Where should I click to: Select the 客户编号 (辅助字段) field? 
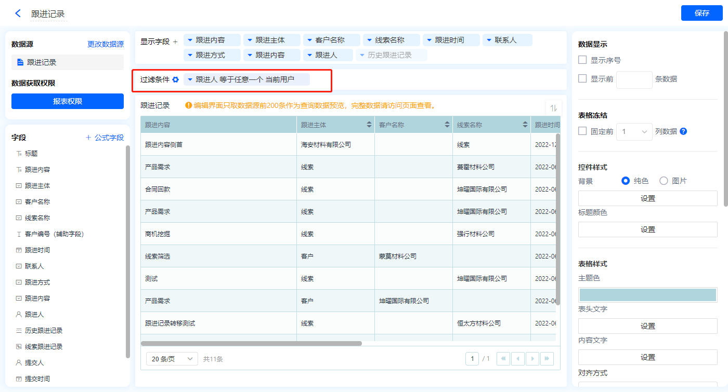[54, 234]
